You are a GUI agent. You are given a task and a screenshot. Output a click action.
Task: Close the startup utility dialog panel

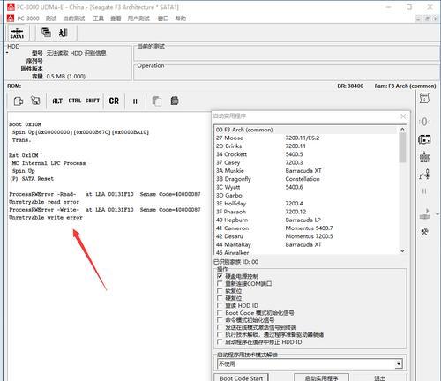click(x=403, y=116)
